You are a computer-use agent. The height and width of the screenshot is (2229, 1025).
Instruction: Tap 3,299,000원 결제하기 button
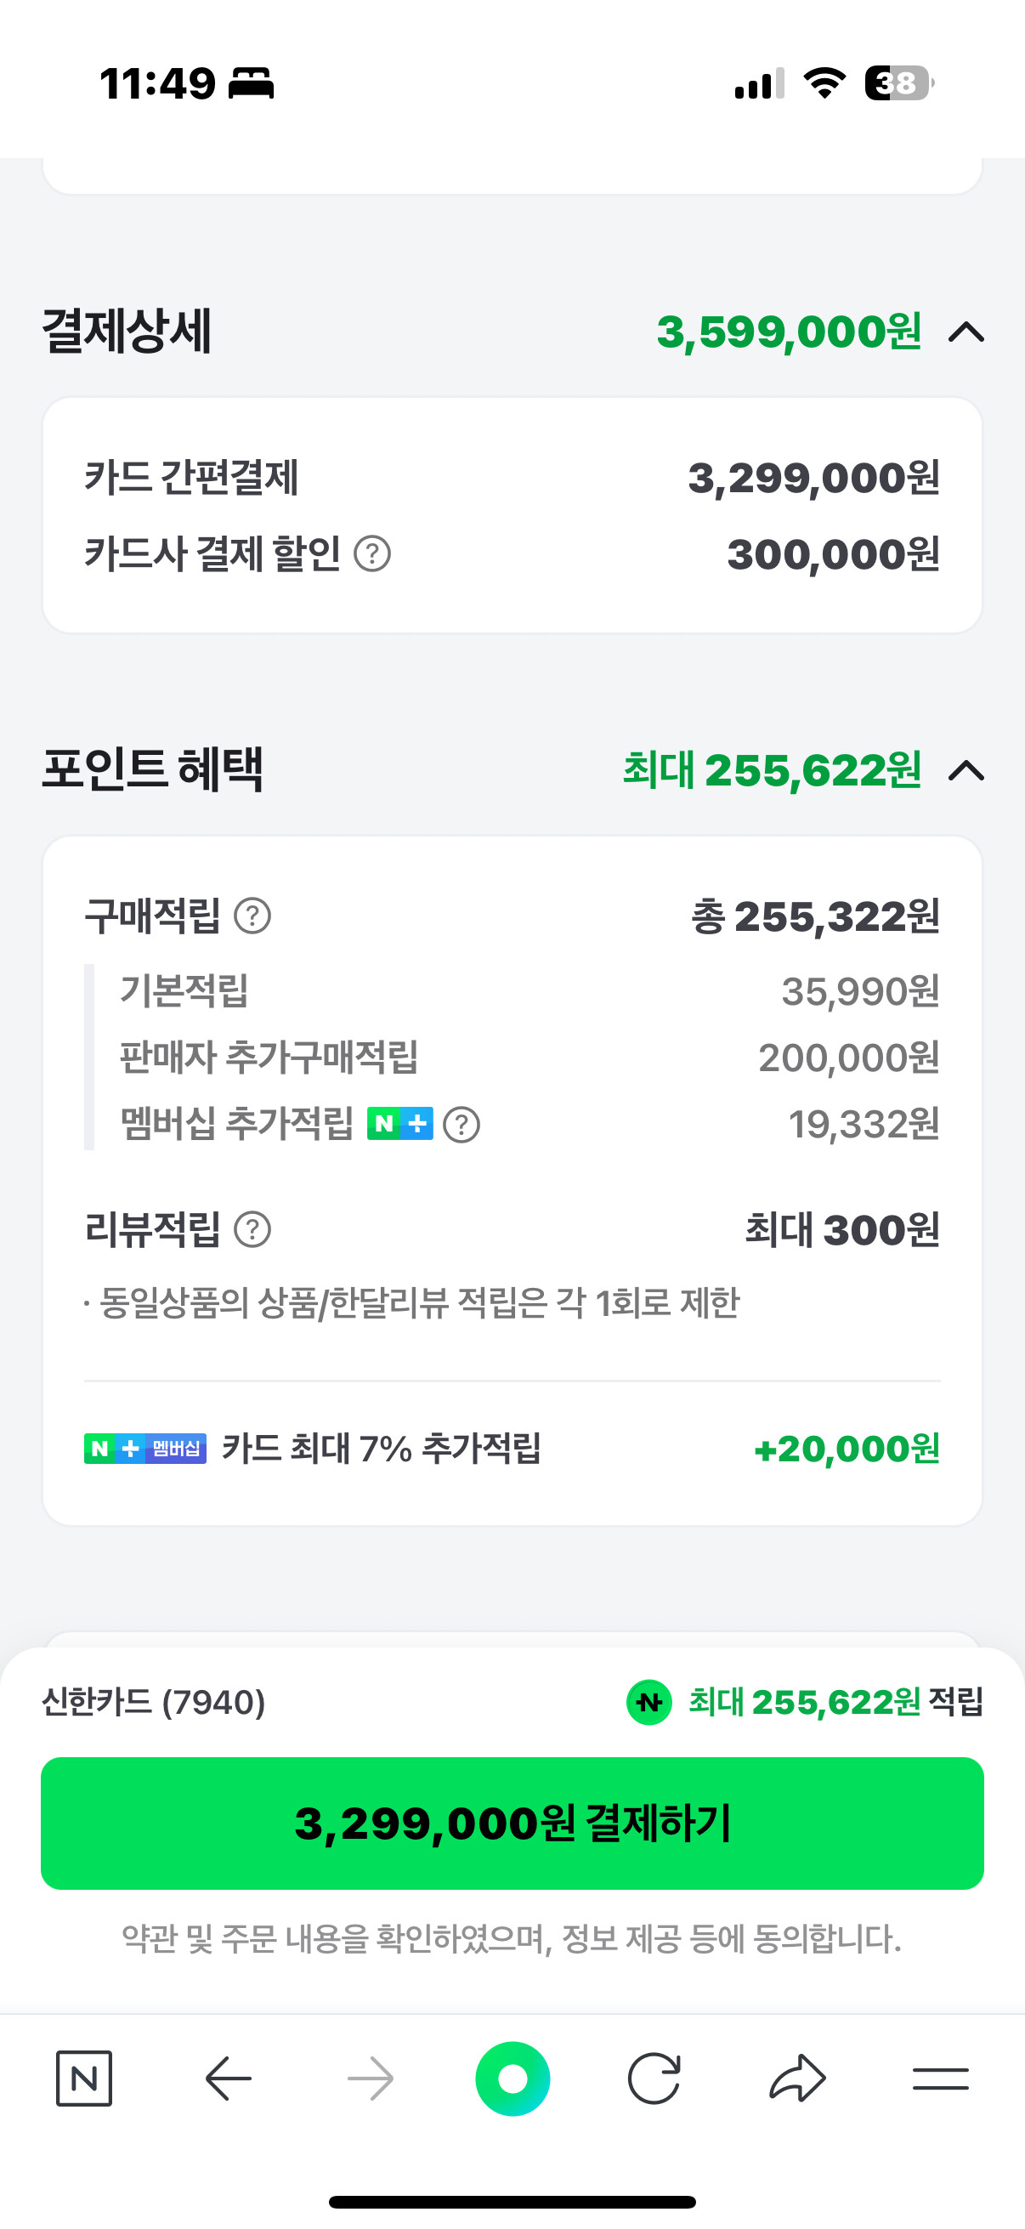pos(512,1823)
